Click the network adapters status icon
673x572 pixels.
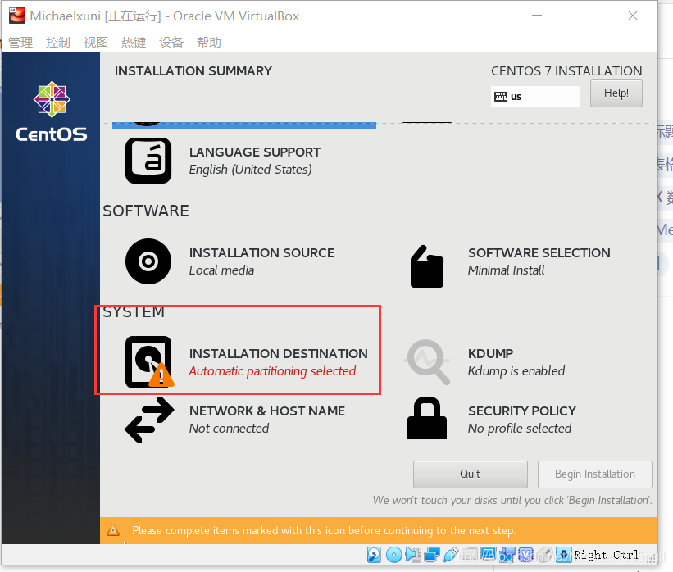coord(432,555)
